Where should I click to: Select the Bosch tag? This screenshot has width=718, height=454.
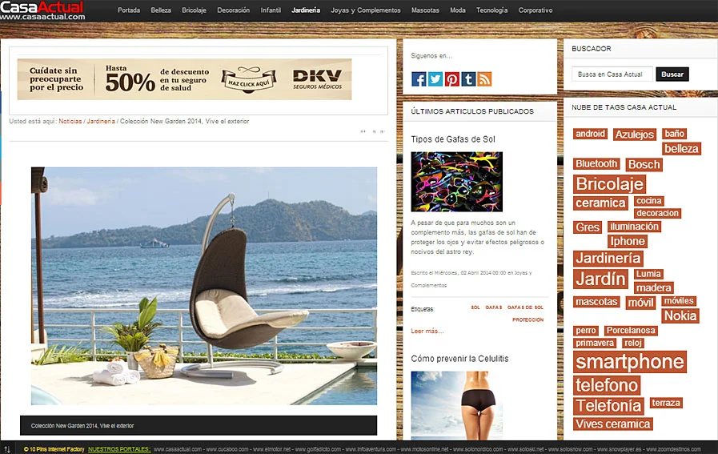pos(644,164)
